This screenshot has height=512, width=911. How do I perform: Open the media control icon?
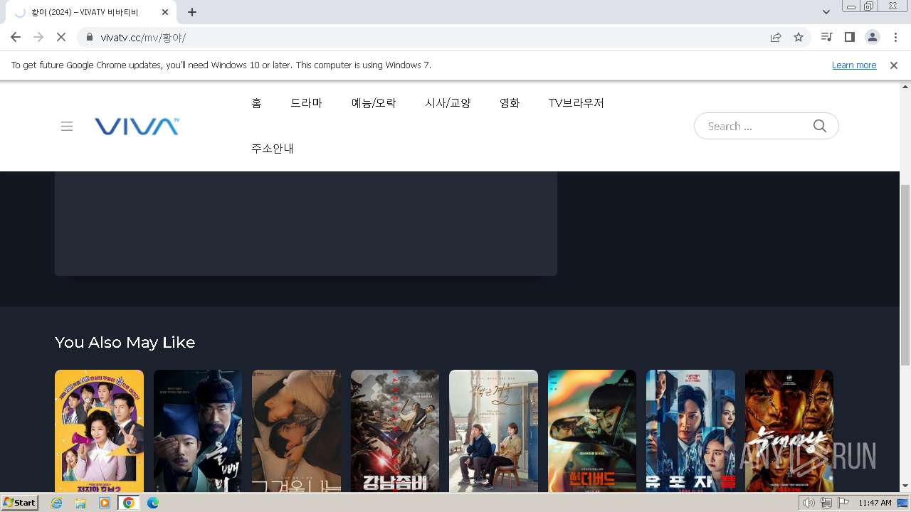pos(826,37)
